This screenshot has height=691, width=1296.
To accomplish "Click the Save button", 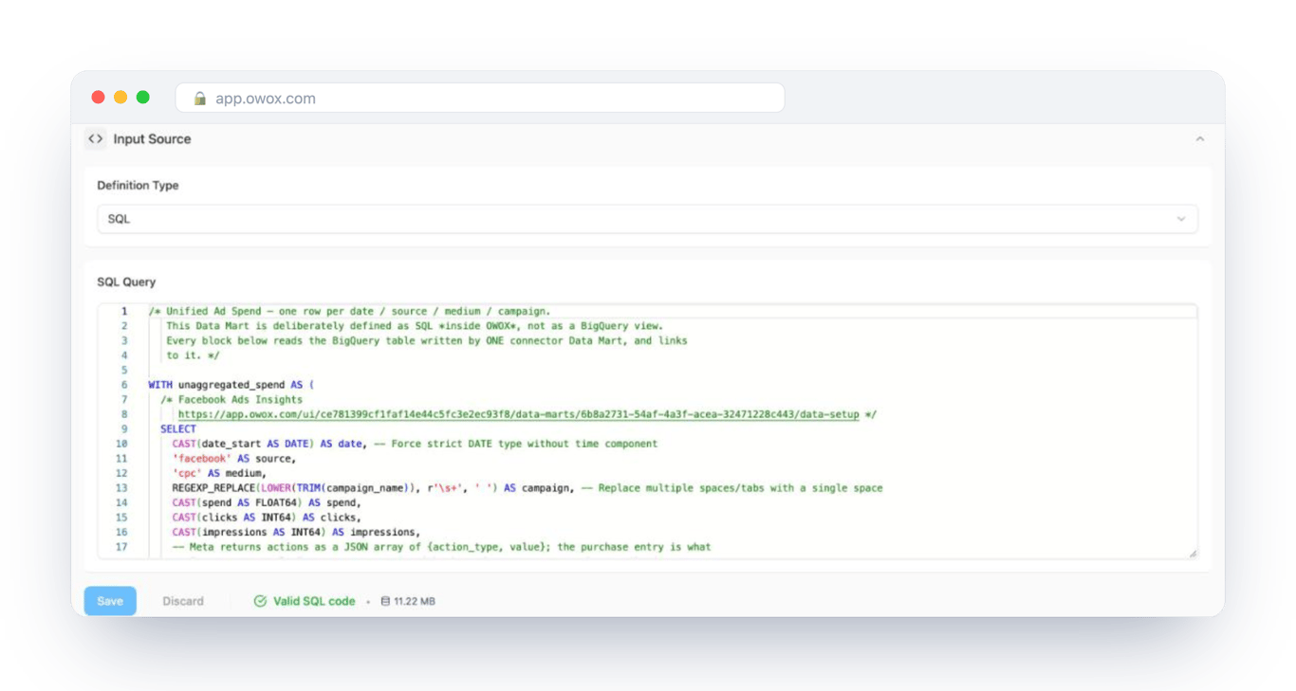I will click(110, 601).
